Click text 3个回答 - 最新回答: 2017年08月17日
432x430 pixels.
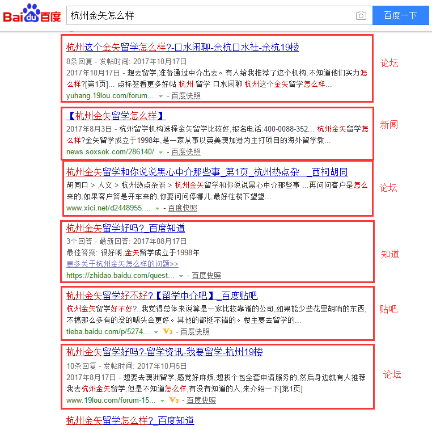pyautogui.click(x=126, y=242)
